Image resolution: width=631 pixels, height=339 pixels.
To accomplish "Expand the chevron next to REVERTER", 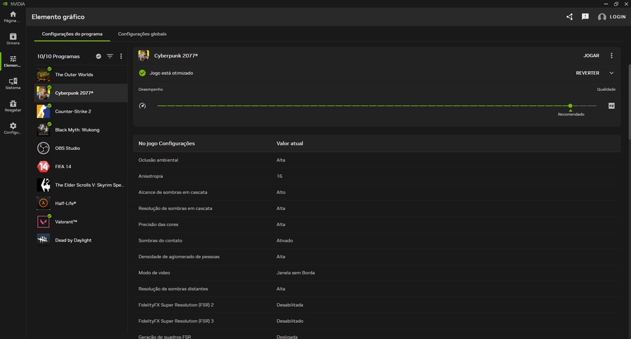I will (611, 73).
